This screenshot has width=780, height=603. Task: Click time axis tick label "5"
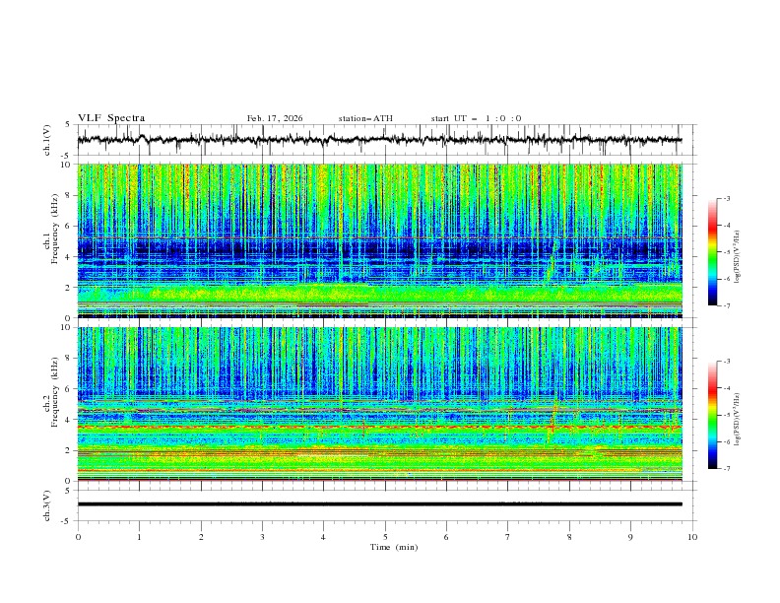[385, 537]
